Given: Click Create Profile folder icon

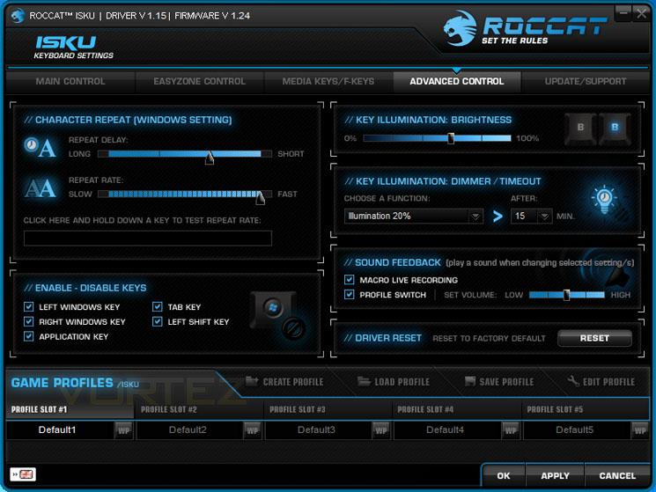Looking at the screenshot, I should pos(252,381).
